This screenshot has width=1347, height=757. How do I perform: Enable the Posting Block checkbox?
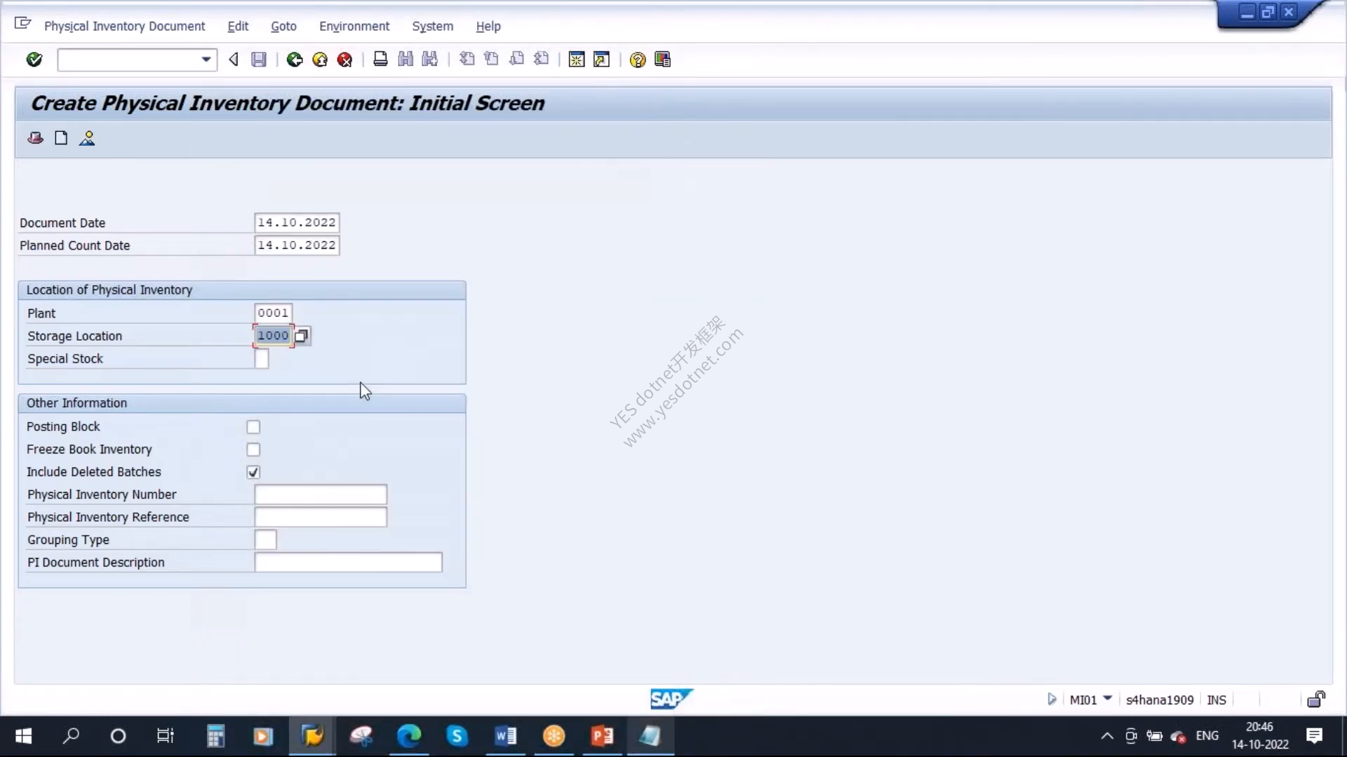[253, 427]
